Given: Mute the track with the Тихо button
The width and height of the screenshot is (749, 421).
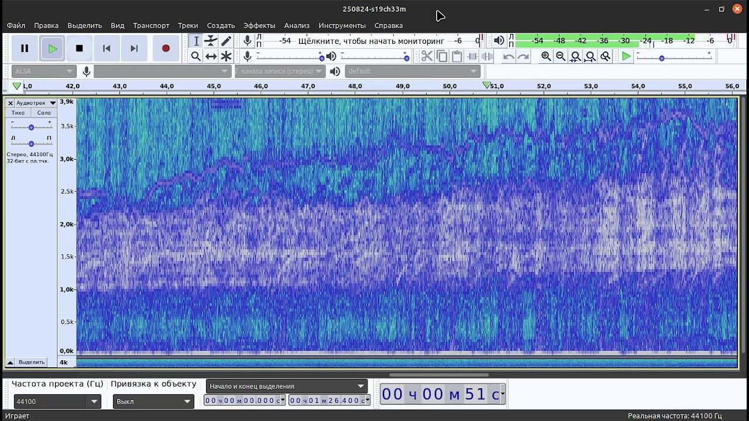Looking at the screenshot, I should (x=18, y=113).
